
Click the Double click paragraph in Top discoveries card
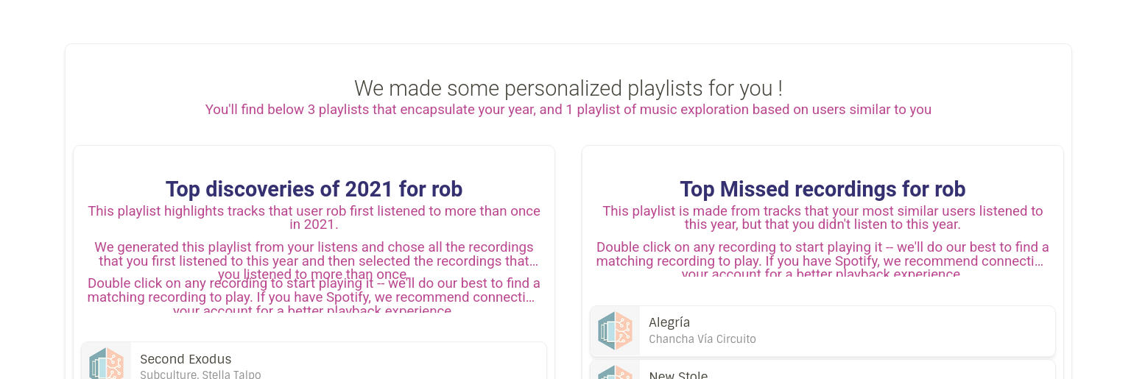(x=314, y=295)
